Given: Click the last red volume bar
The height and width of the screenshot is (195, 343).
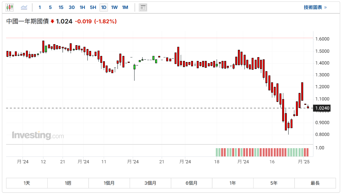Looking at the screenshot, I should pyautogui.click(x=308, y=152).
